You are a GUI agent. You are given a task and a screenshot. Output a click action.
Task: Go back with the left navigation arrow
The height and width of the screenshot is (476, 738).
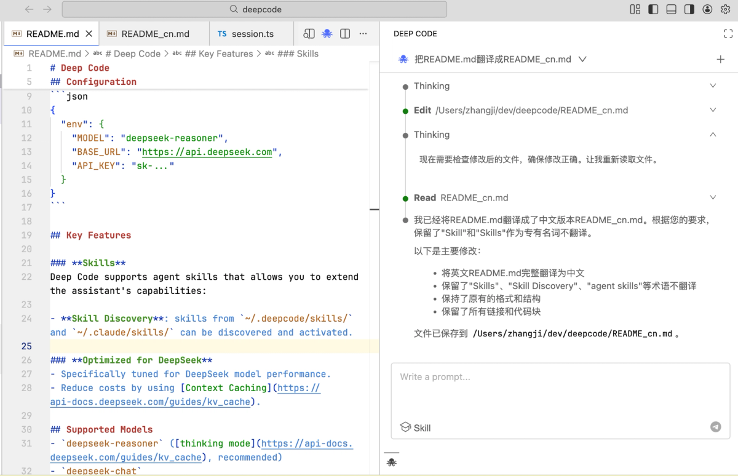pyautogui.click(x=30, y=9)
